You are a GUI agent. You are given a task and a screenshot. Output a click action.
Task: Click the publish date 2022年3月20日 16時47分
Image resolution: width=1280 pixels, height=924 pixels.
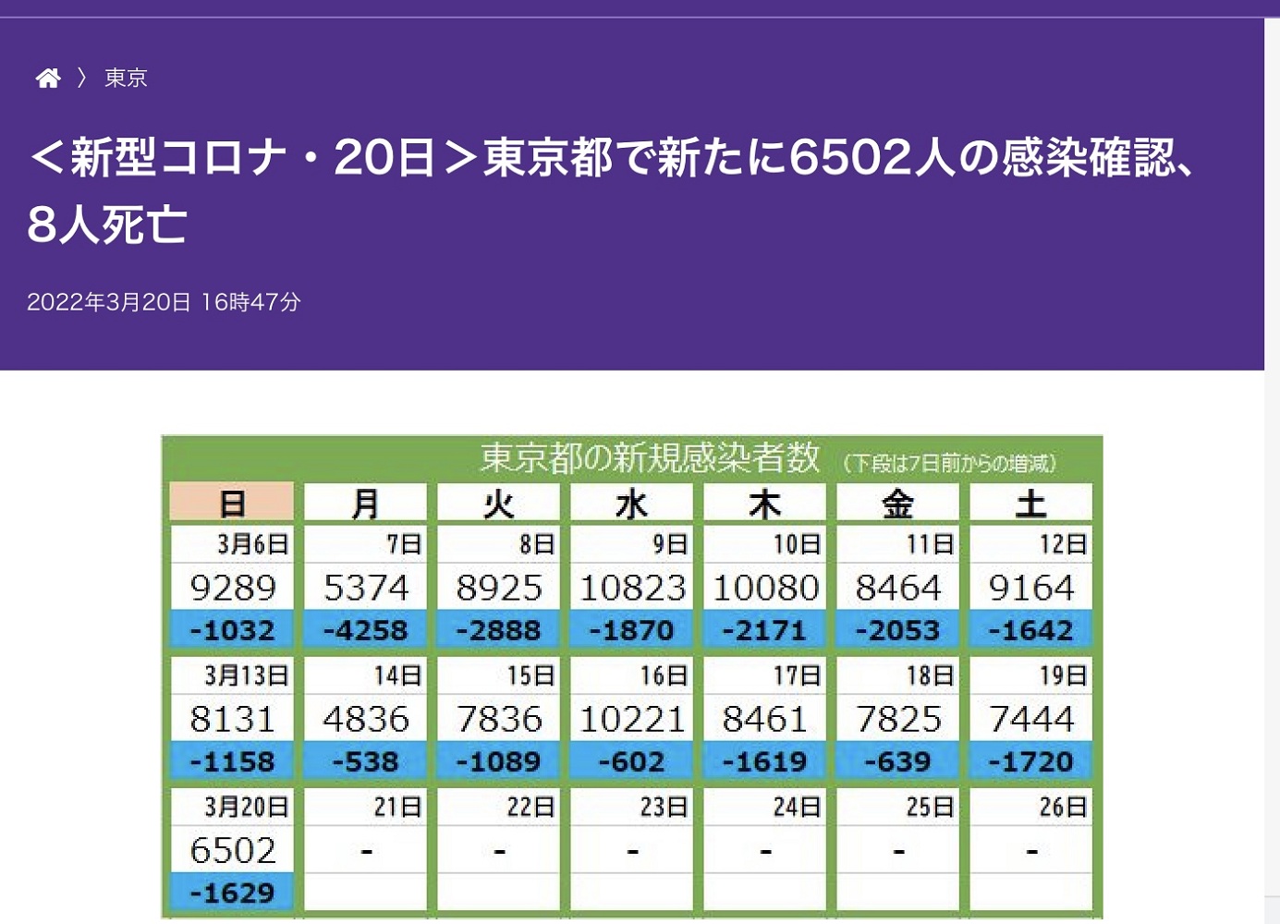tap(164, 302)
